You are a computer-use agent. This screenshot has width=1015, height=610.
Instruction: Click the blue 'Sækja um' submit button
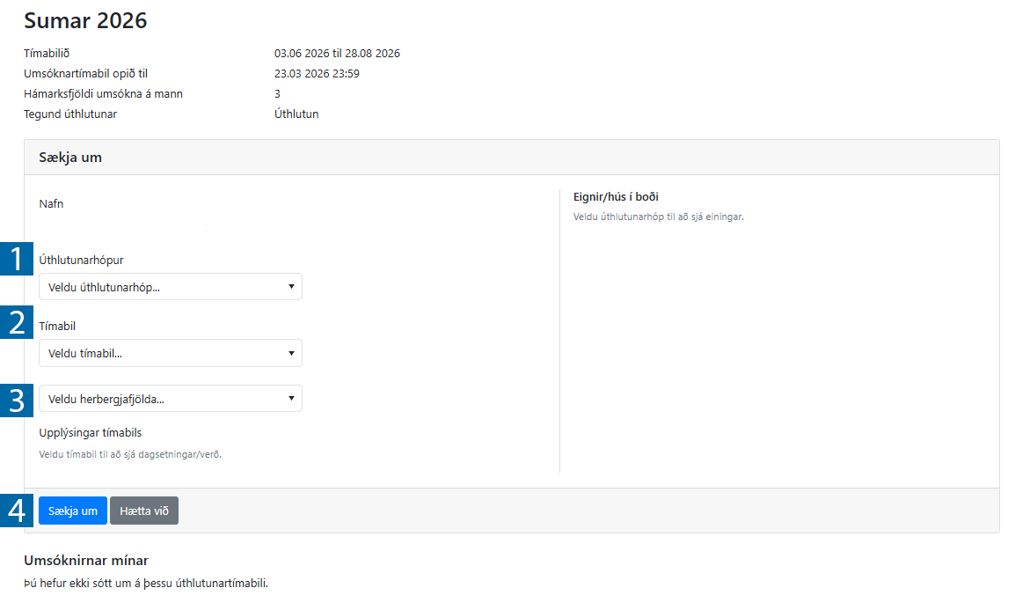73,511
